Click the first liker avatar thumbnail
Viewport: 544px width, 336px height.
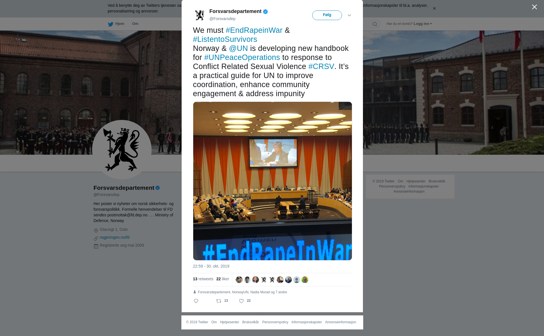pos(239,280)
